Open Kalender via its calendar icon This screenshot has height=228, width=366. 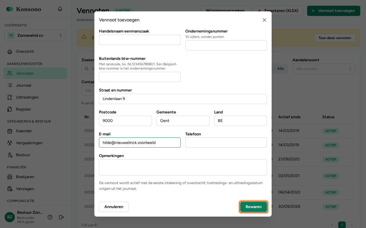pyautogui.click(x=10, y=131)
